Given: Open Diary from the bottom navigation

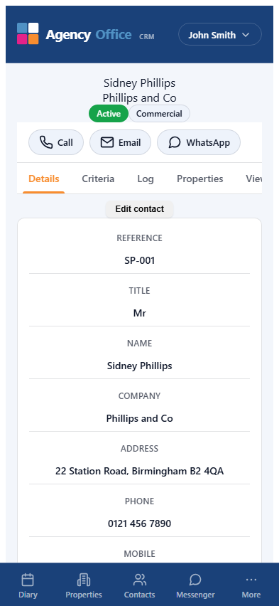Looking at the screenshot, I should pos(28,585).
